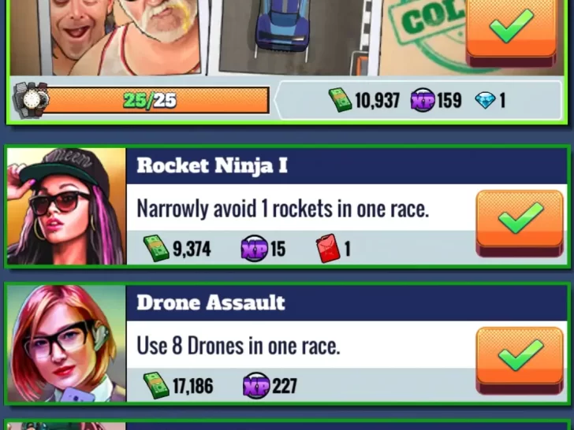Claim the Drone Assault reward checkmark
Image resolution: width=574 pixels, height=430 pixels.
click(x=520, y=361)
